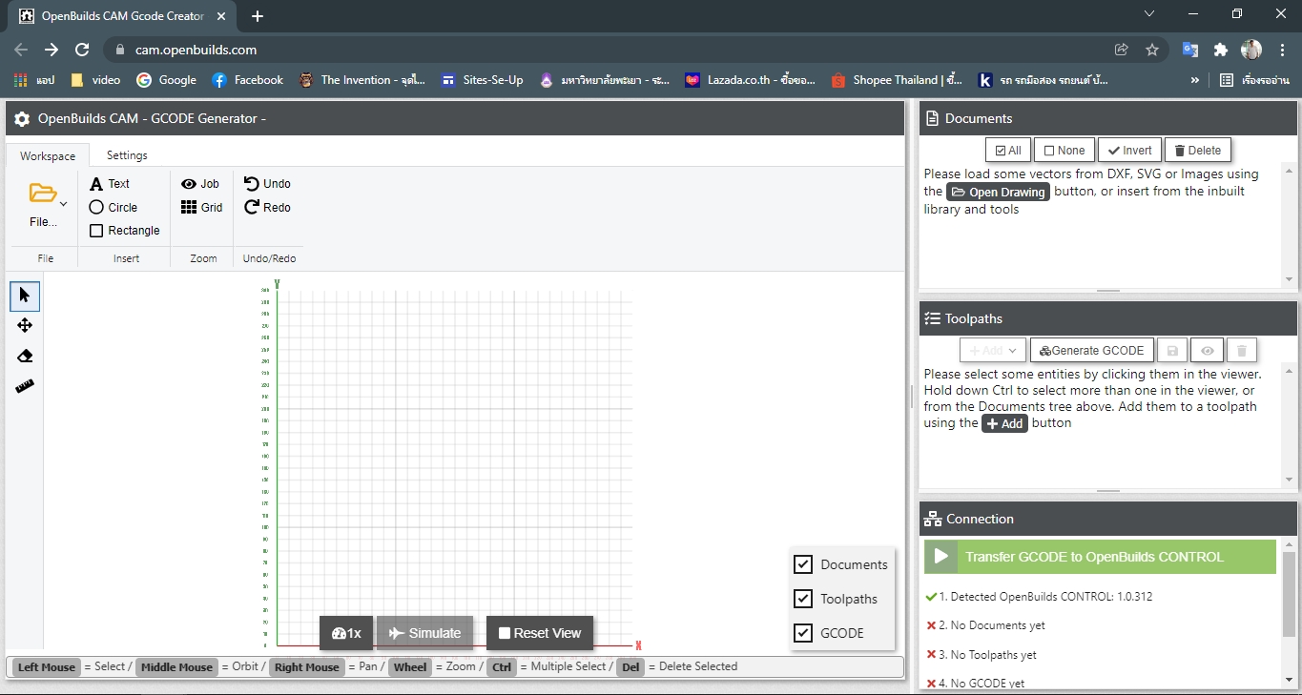Insert a Rectangle shape
1302x695 pixels.
point(124,231)
